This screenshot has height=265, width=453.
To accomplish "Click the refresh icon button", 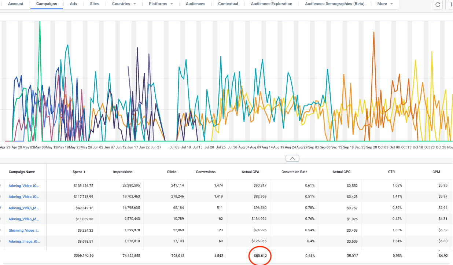I will (438, 4).
